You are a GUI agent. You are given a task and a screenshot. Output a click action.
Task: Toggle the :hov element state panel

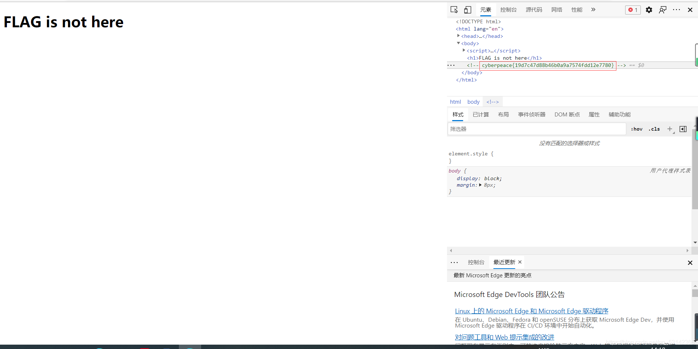coord(637,129)
